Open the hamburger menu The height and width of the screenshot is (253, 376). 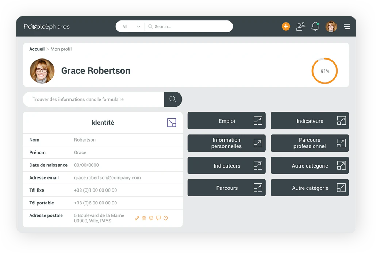click(x=347, y=26)
